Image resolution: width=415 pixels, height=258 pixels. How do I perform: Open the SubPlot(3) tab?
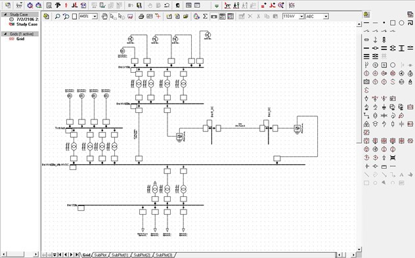click(164, 255)
